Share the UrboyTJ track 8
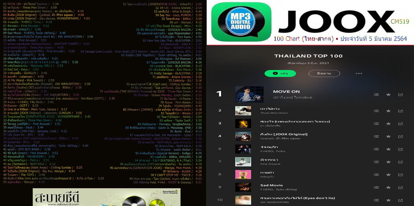The width and height of the screenshot is (414, 206). [400, 175]
